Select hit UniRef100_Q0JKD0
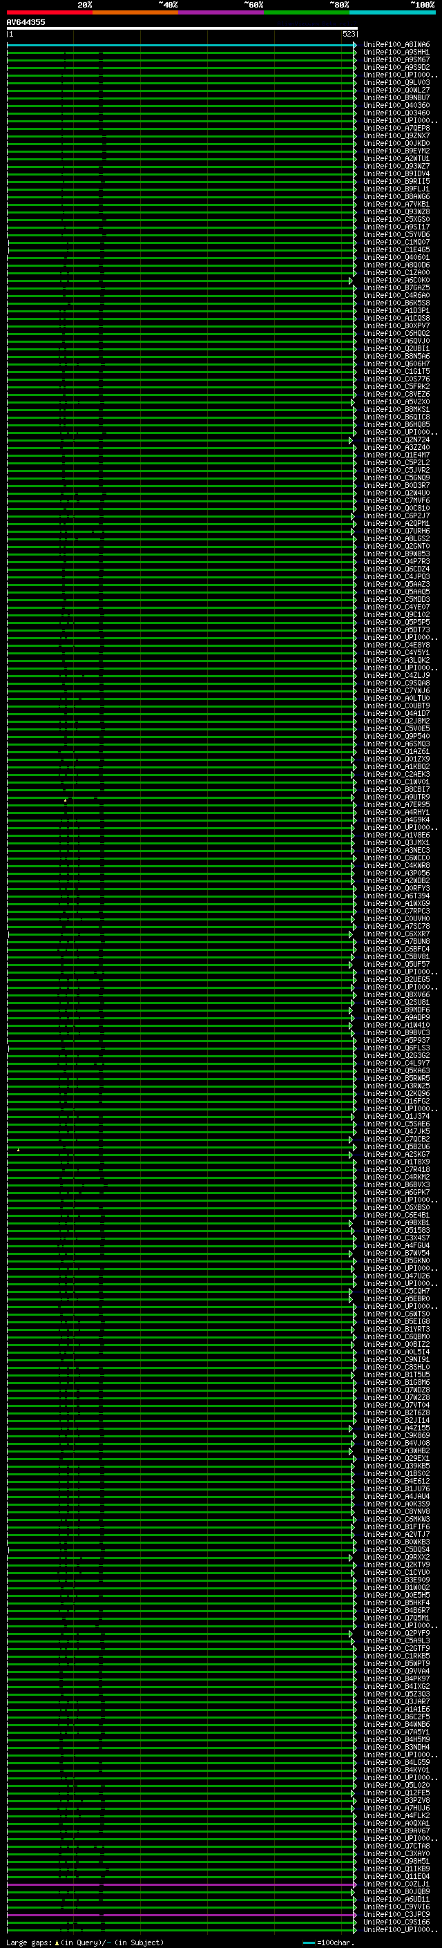This screenshot has width=442, height=1948. pos(396,144)
